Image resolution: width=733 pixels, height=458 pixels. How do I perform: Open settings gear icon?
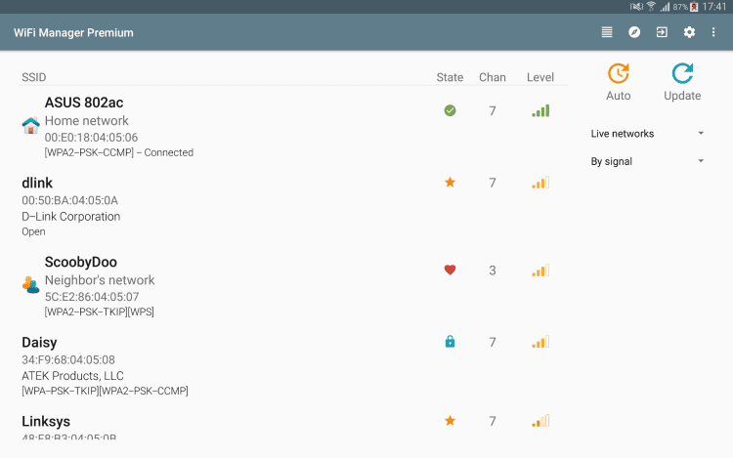pos(689,32)
